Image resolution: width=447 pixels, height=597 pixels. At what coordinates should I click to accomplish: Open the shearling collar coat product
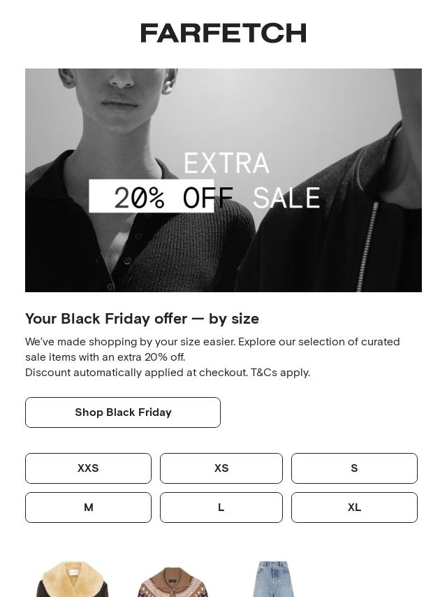(x=73, y=580)
